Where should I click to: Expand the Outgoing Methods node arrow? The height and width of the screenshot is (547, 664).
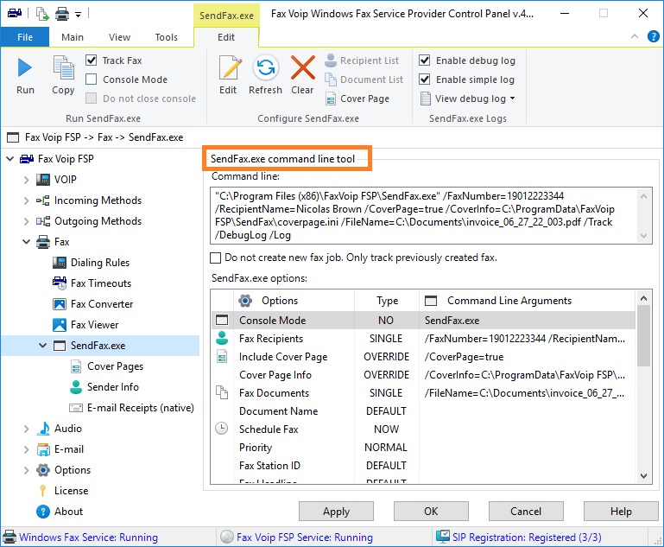tap(26, 221)
